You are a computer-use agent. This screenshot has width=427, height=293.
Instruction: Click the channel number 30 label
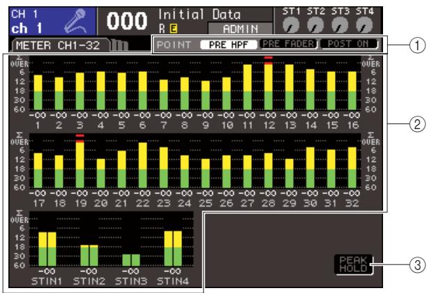pos(310,203)
